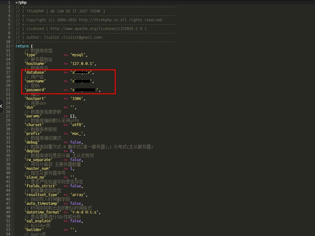The height and width of the screenshot is (236, 315).
Task: Click the 'database' key on line 17
Action: [35, 72]
